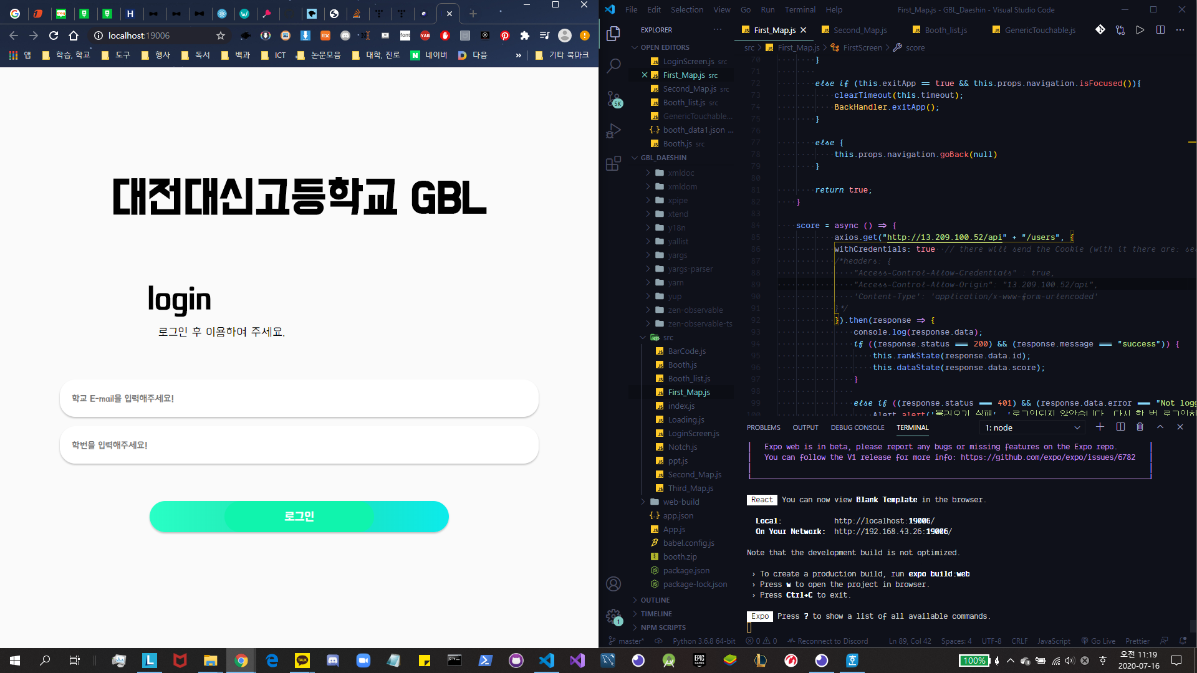Screen dimensions: 1197x673
Task: Click the split editor icon
Action: pos(1160,30)
